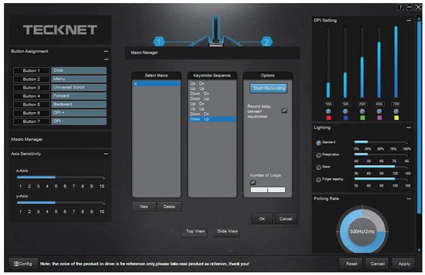Click hexagon marker 1 above Macro Manager
The image size is (425, 275).
coord(158,41)
